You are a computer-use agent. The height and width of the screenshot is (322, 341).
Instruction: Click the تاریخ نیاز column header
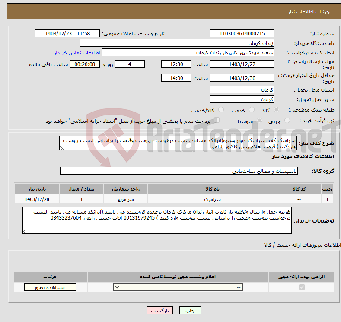click(x=37, y=189)
